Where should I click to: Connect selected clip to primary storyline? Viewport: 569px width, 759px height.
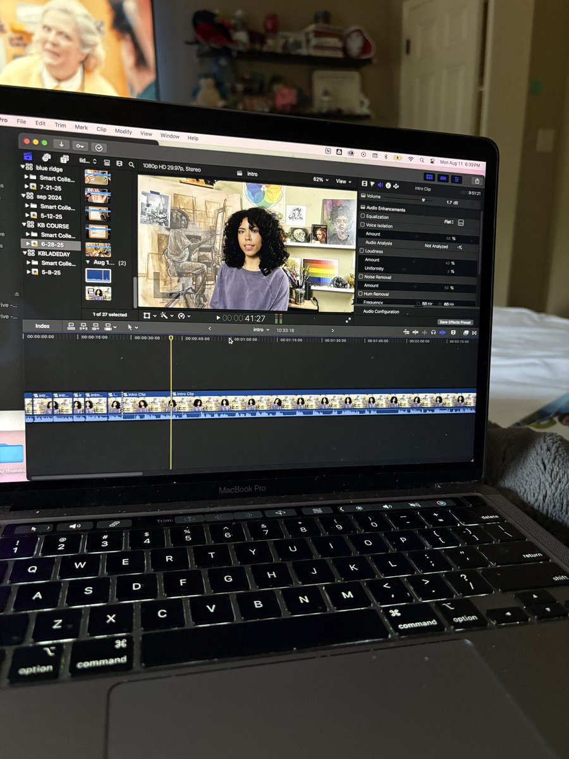coord(71,326)
